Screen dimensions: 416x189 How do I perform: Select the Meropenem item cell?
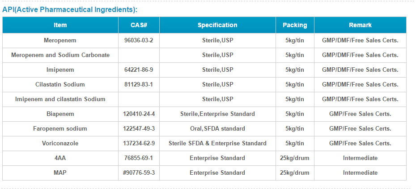tap(60, 41)
